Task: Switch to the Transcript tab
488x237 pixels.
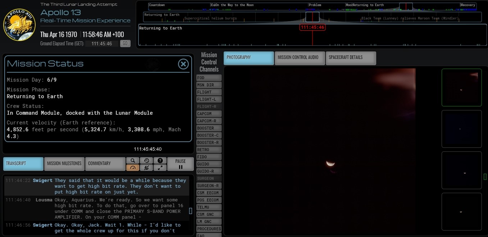Action: (23, 164)
